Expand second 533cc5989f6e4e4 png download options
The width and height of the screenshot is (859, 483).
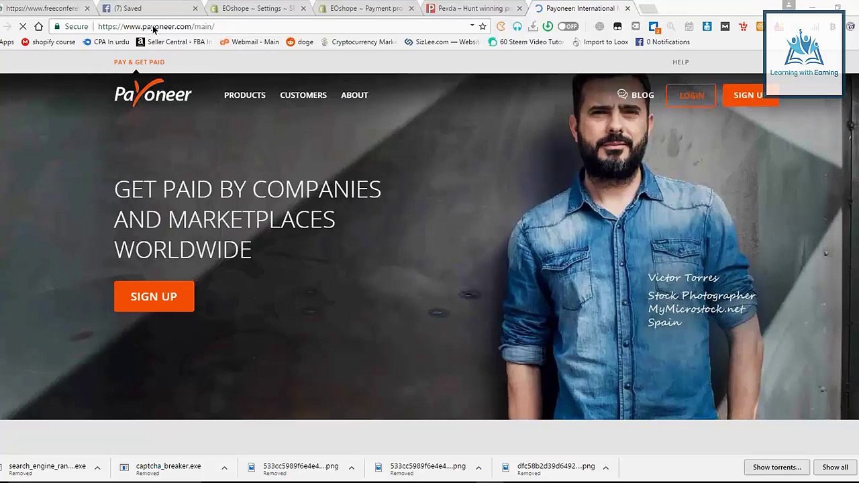[x=478, y=468]
